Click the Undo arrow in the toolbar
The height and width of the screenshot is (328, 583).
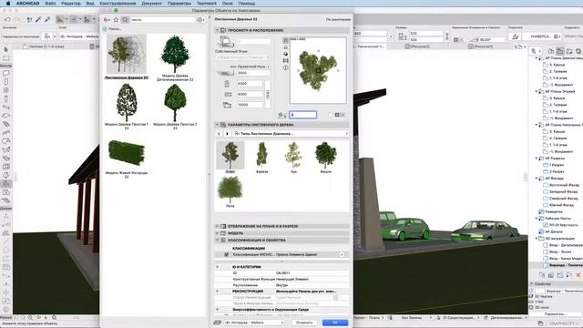(7, 19)
